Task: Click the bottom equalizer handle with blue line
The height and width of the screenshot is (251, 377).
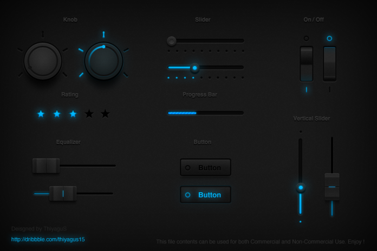Action: point(63,193)
